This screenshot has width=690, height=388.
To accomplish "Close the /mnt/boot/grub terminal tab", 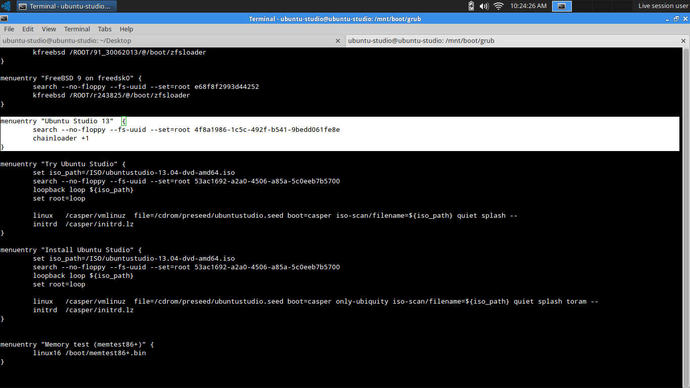I will click(684, 41).
